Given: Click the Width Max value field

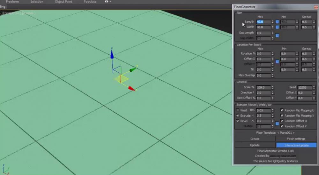Looking at the screenshot, I should pos(263,27).
